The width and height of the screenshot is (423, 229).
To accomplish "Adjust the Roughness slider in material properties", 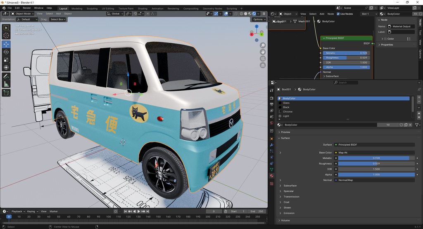I will 376,163.
